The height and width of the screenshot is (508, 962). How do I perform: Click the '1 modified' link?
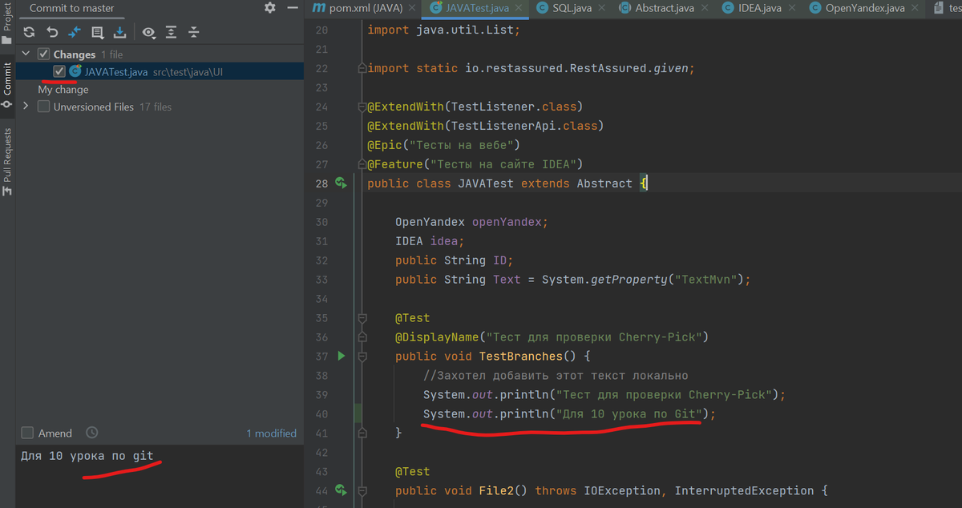(x=271, y=433)
